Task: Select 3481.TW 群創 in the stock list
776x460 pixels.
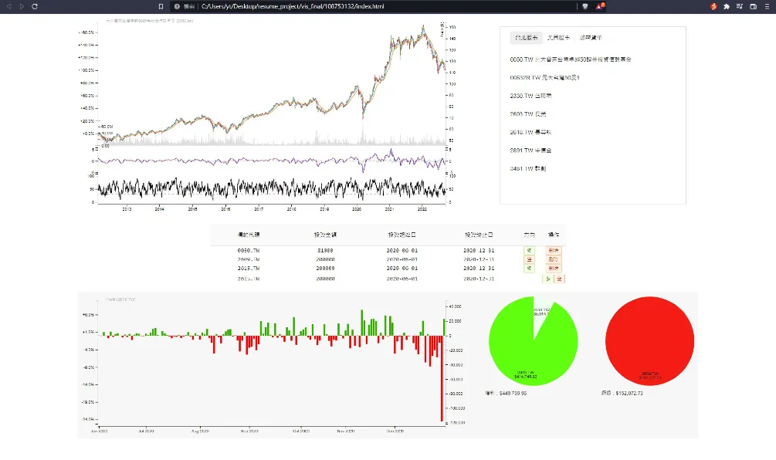Action: click(528, 167)
